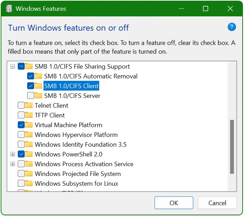Select the TFTP Client row text
Image resolution: width=244 pixels, height=216 pixels.
(50, 115)
